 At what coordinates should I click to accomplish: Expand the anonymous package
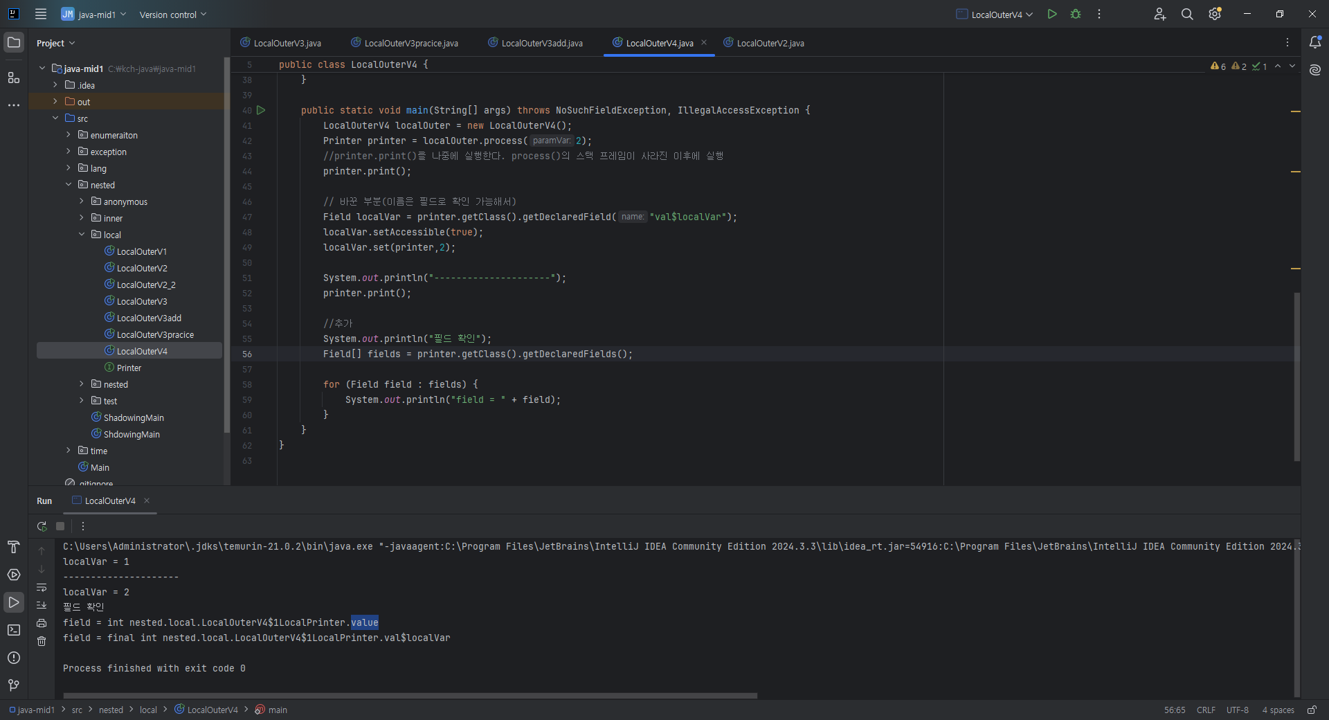click(x=82, y=201)
